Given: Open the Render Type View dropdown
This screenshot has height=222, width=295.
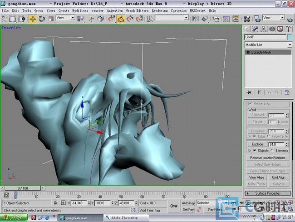Looking at the screenshot, I should tap(273, 18).
